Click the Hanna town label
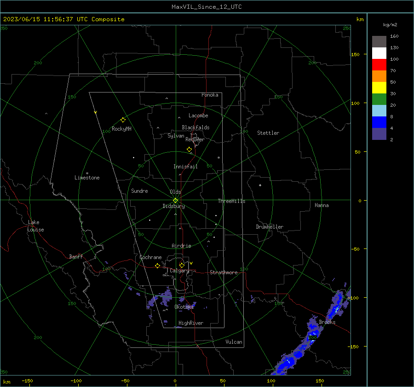 [322, 205]
